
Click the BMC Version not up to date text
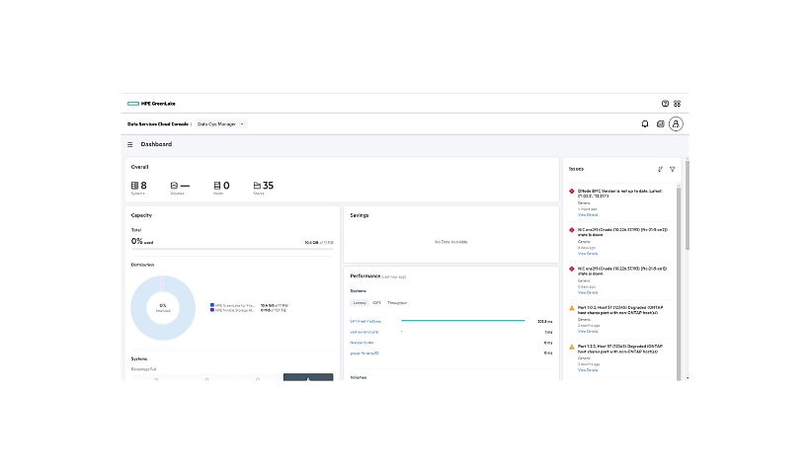620,194
